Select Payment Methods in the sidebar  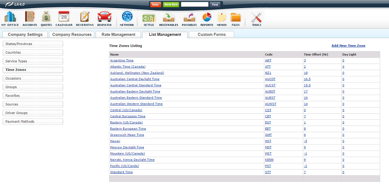pyautogui.click(x=33, y=122)
